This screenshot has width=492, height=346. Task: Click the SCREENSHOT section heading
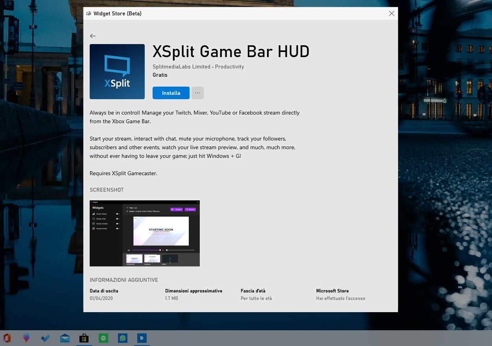point(107,190)
